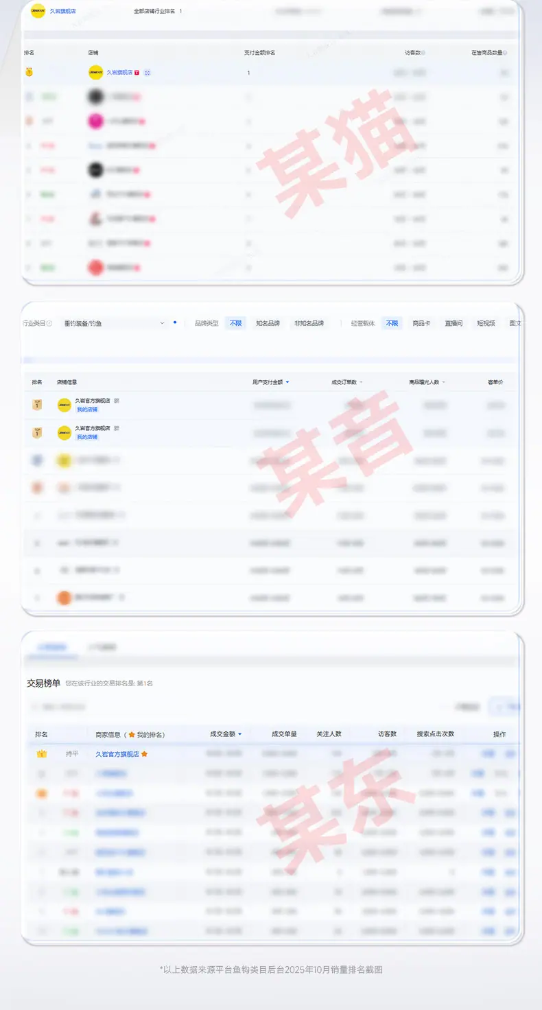Select 不限 under 品牌类型
The image size is (542, 1010).
[235, 323]
